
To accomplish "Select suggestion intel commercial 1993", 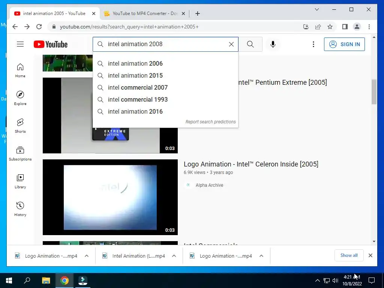I will coord(165,99).
